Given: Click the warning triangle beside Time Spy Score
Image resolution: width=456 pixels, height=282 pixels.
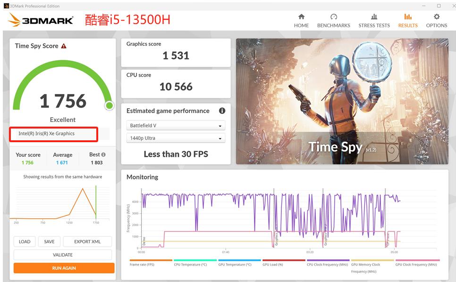Looking at the screenshot, I should [64, 46].
